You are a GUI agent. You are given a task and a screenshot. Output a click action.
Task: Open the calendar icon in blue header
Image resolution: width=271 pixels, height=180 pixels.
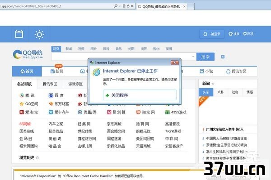[x=19, y=34]
